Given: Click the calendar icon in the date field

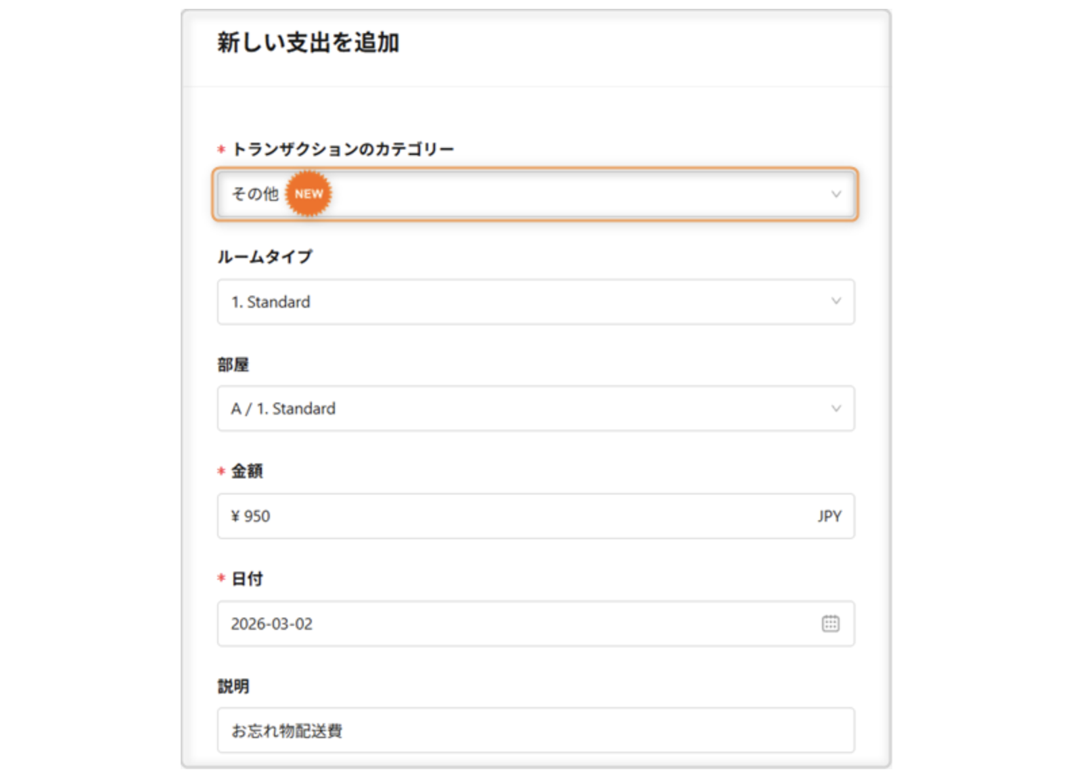Looking at the screenshot, I should pyautogui.click(x=831, y=624).
